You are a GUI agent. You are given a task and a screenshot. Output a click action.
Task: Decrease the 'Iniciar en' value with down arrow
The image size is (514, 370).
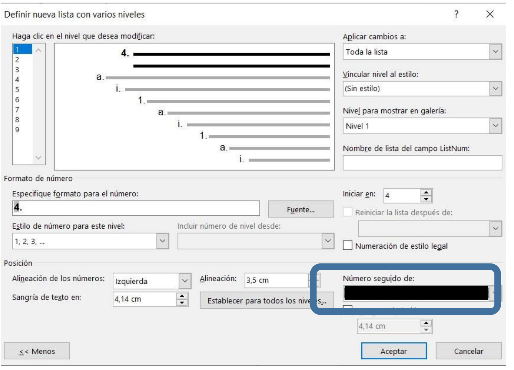point(426,199)
